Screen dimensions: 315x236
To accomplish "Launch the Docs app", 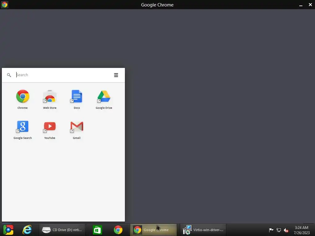I will tap(77, 99).
